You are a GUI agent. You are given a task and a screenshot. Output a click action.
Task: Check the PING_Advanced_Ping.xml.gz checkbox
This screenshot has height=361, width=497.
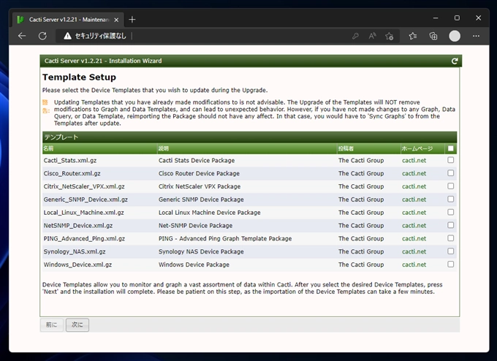point(450,238)
